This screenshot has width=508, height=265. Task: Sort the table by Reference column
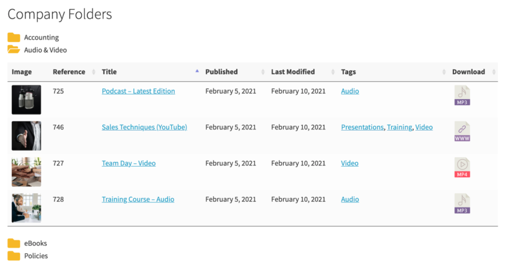click(x=69, y=72)
